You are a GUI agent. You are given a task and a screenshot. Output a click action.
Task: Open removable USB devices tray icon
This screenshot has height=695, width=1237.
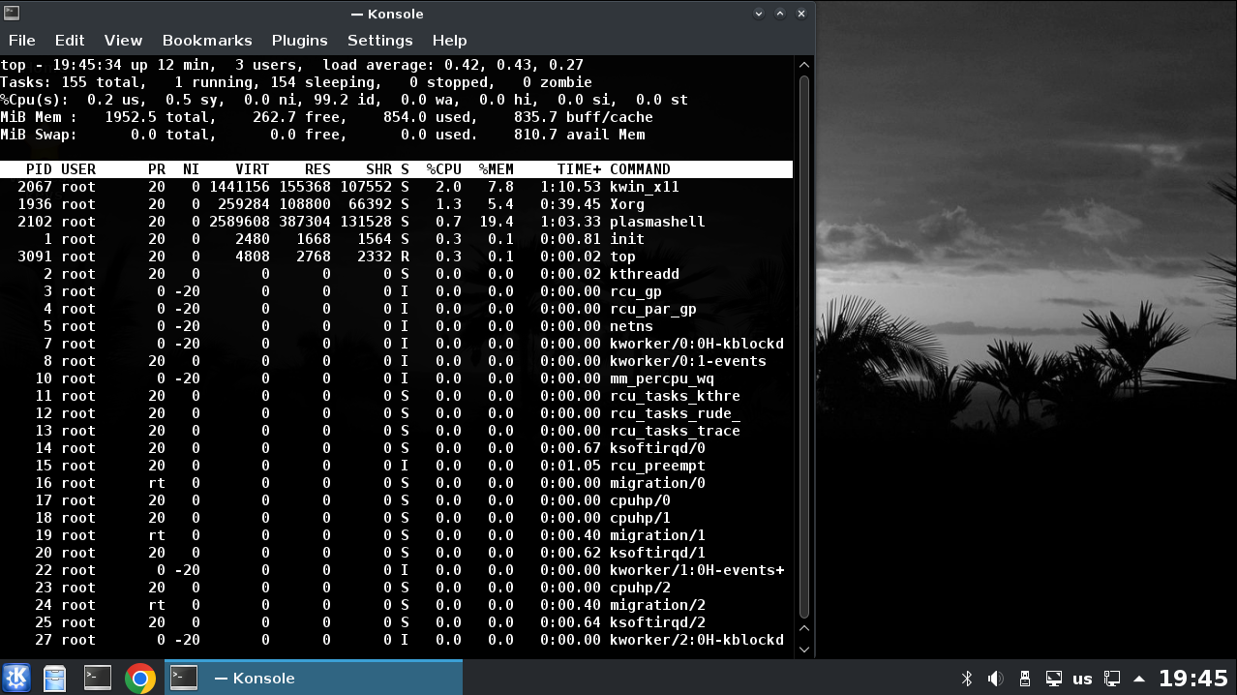pyautogui.click(x=1025, y=679)
